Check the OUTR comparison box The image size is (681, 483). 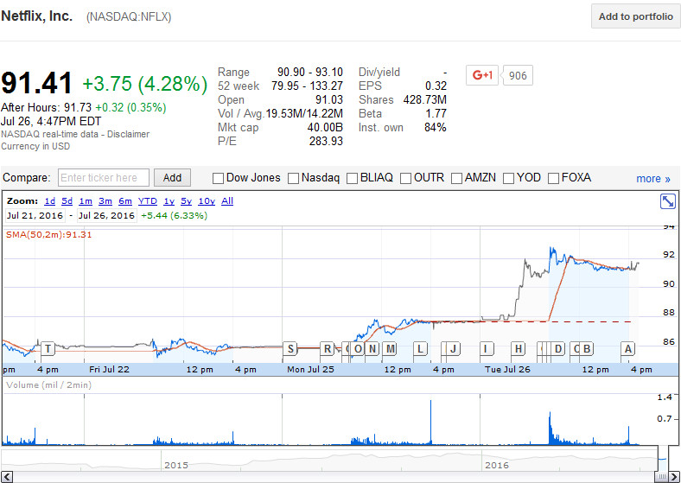(405, 178)
